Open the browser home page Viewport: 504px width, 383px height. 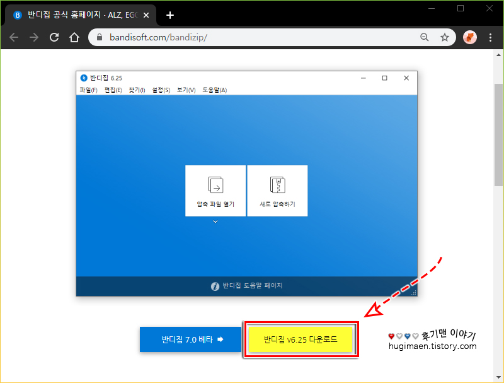click(74, 37)
